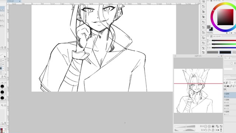Click the red R color slider

tap(224, 40)
